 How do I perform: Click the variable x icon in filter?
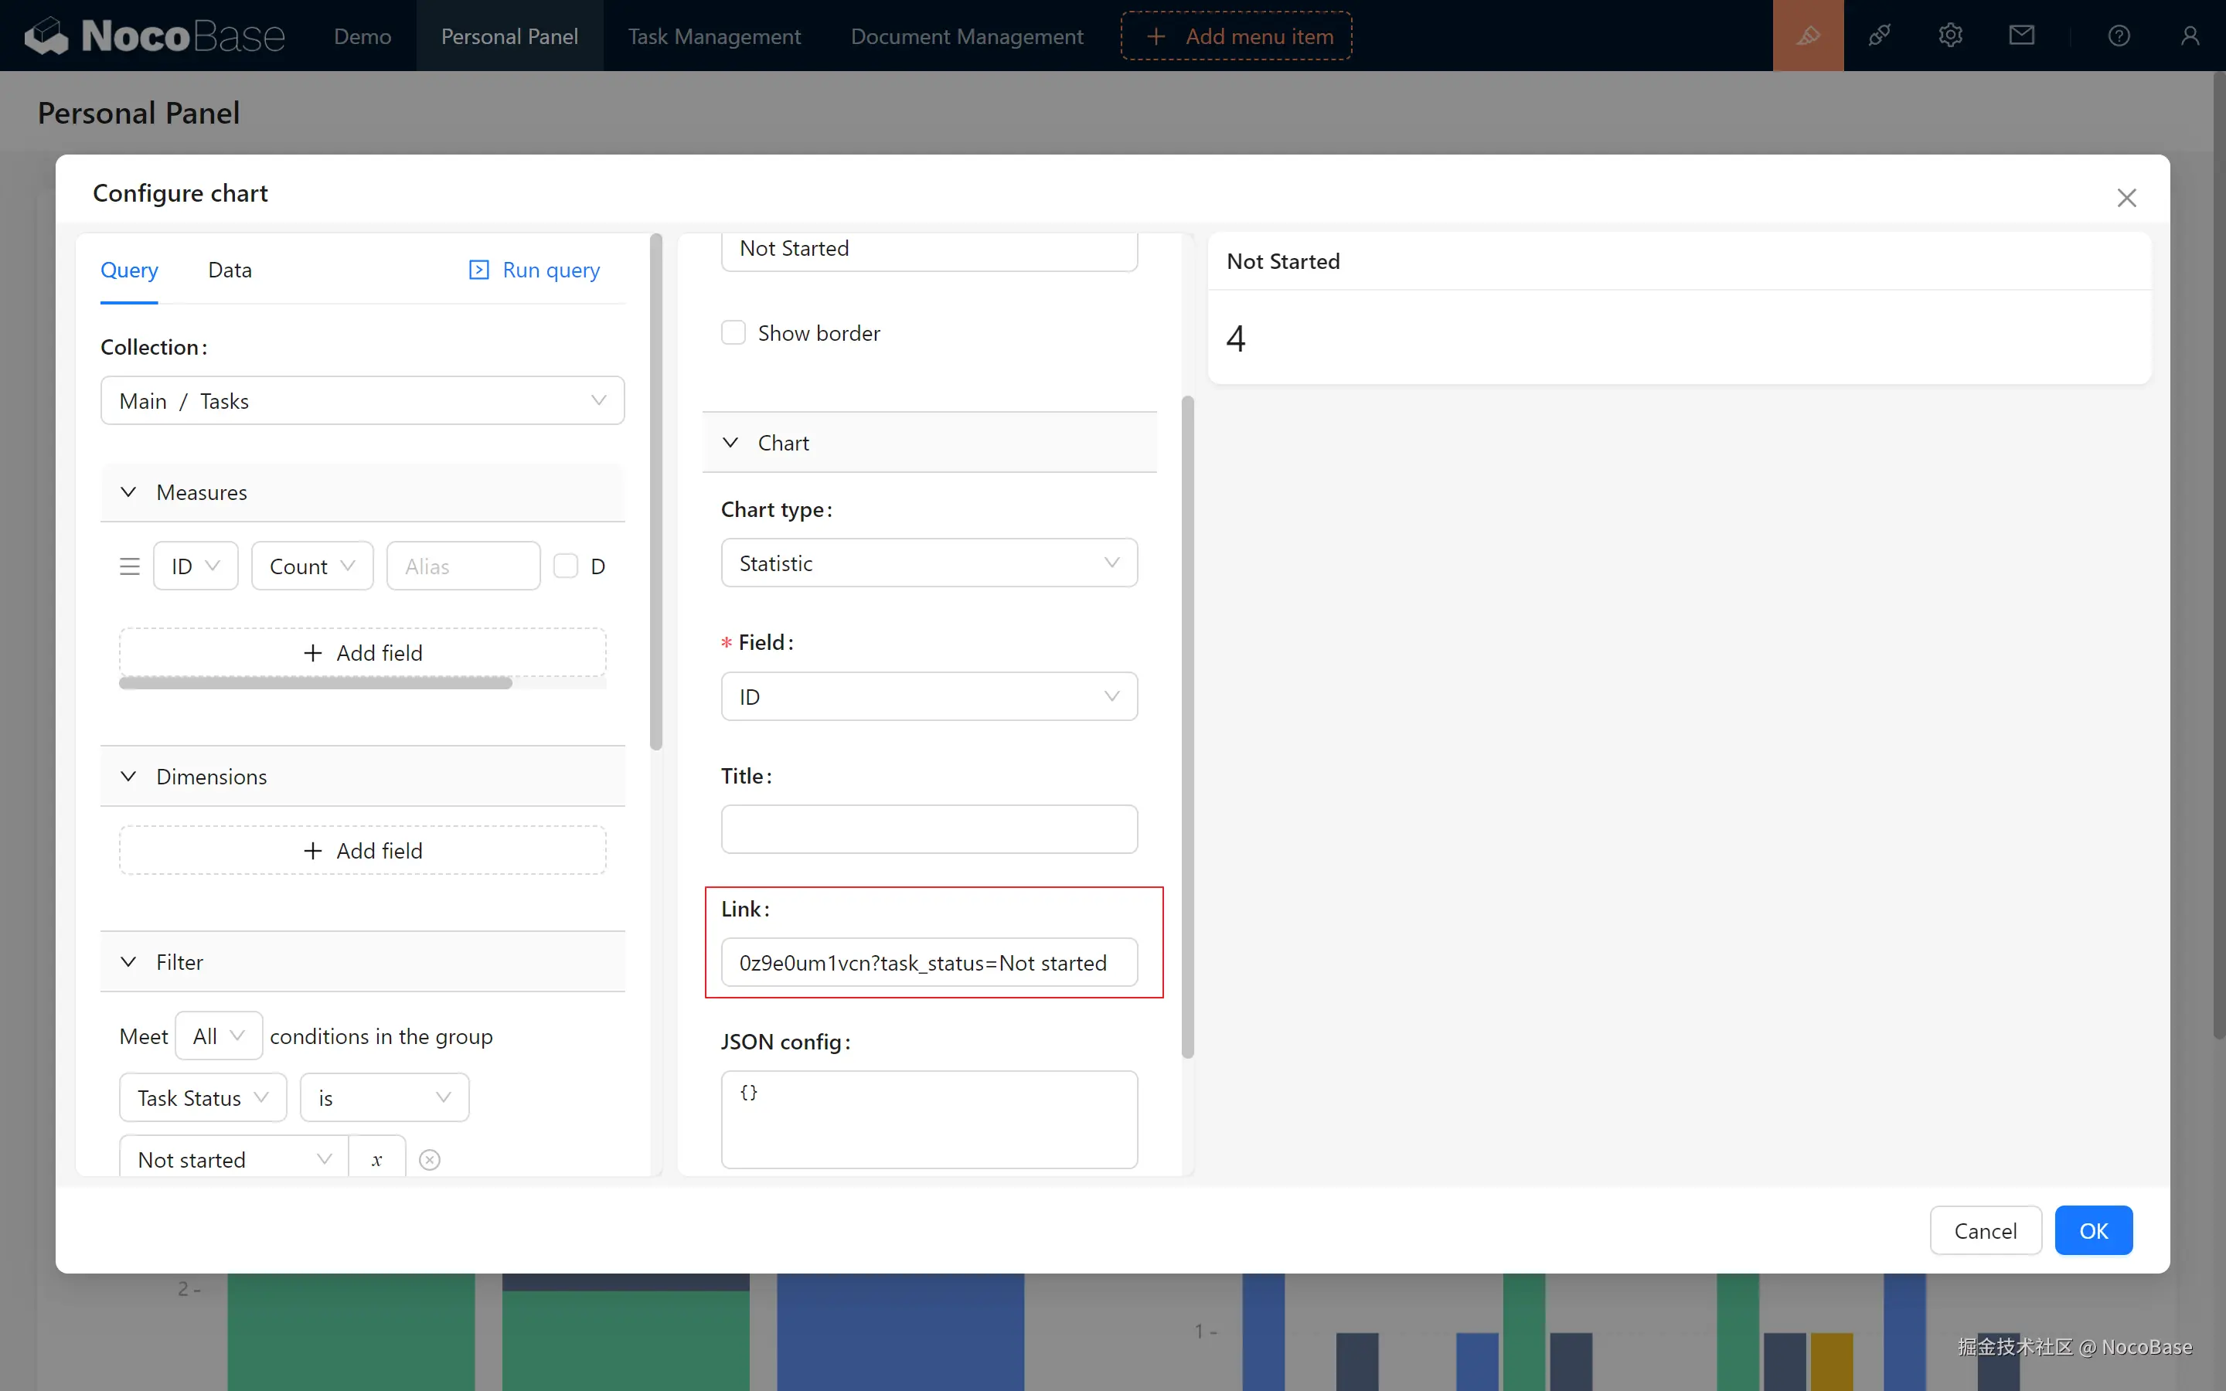(376, 1159)
